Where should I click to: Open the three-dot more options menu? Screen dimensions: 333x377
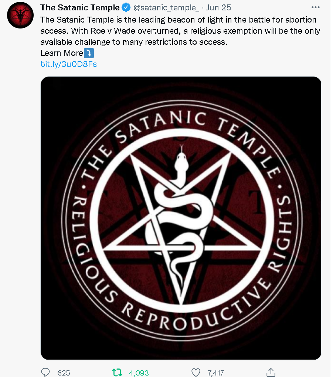click(315, 7)
